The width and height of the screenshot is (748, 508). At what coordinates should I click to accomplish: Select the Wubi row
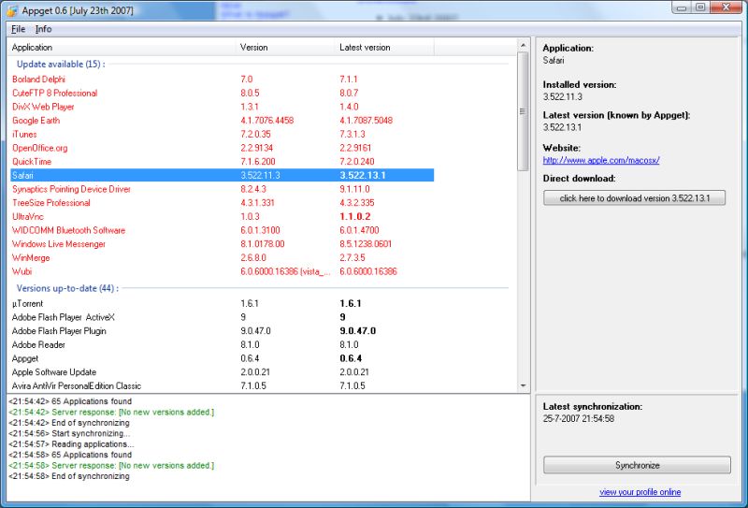pyautogui.click(x=223, y=271)
